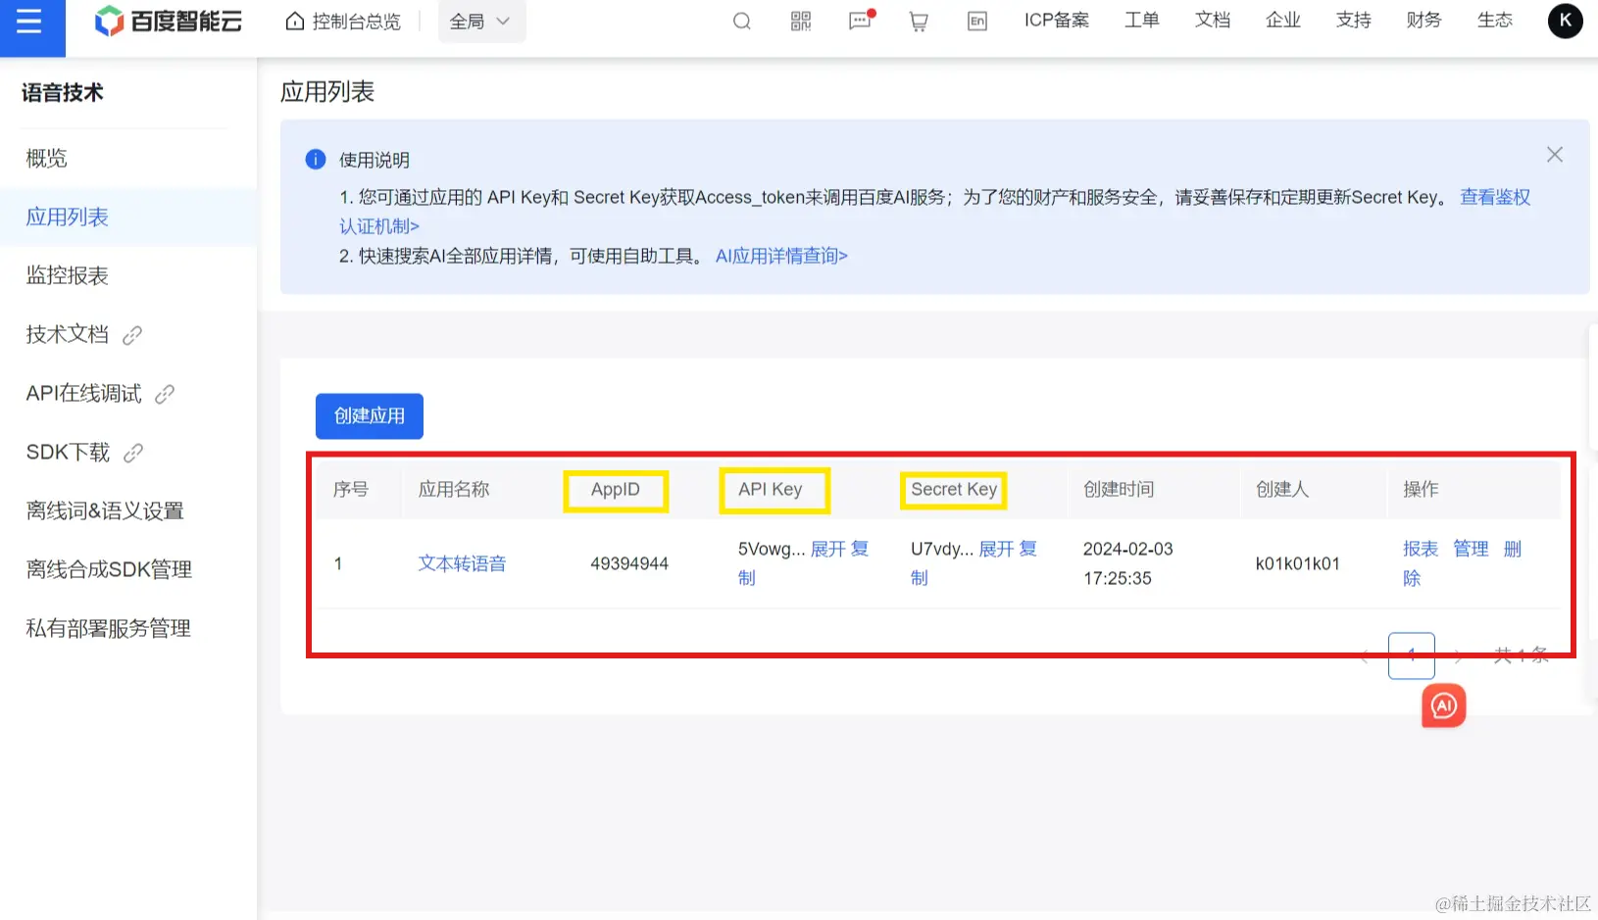Click the 创建时间 column header
The width and height of the screenshot is (1598, 920).
1119,489
